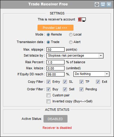Click the receiver signal monitor icon
The image size is (114, 137).
pos(82,20)
